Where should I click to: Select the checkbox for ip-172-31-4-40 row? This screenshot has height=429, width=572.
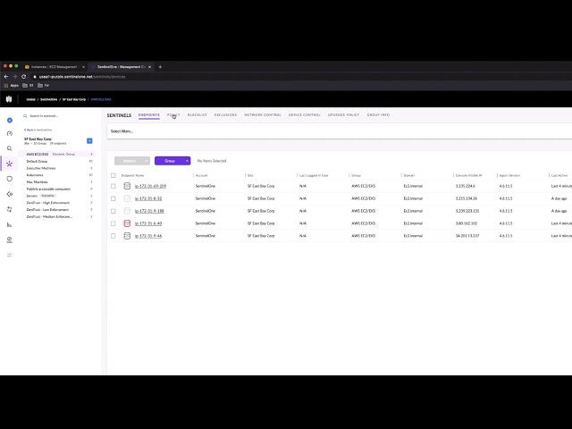tap(114, 223)
